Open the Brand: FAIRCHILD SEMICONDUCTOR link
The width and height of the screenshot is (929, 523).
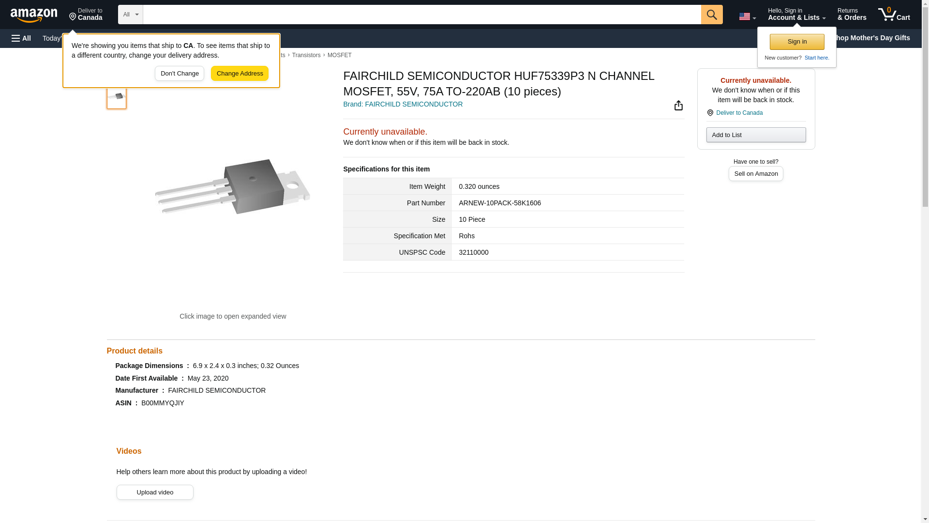[x=403, y=104]
